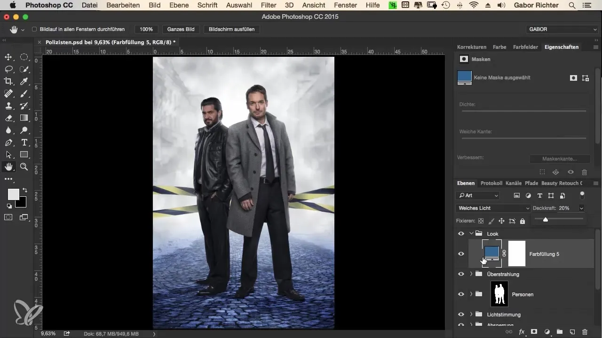
Task: Hide the Überstrahlung group
Action: 461,274
